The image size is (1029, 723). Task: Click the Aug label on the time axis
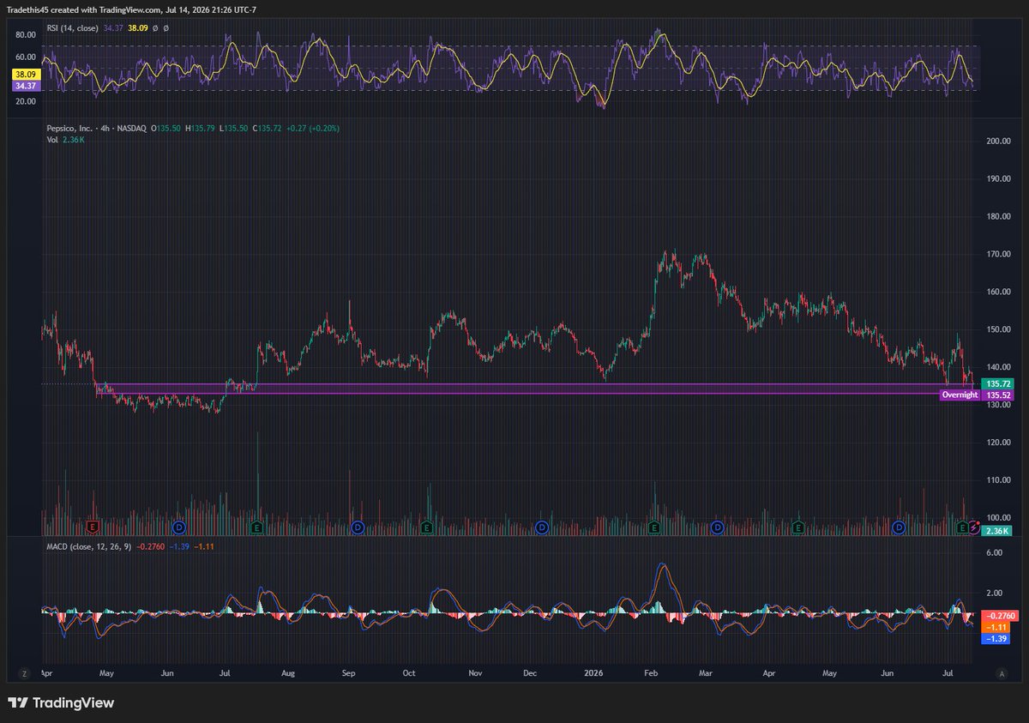pyautogui.click(x=288, y=674)
